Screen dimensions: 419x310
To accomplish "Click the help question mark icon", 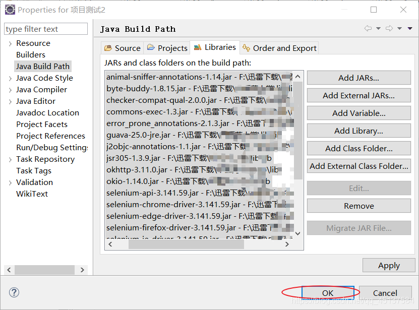I will coord(14,292).
